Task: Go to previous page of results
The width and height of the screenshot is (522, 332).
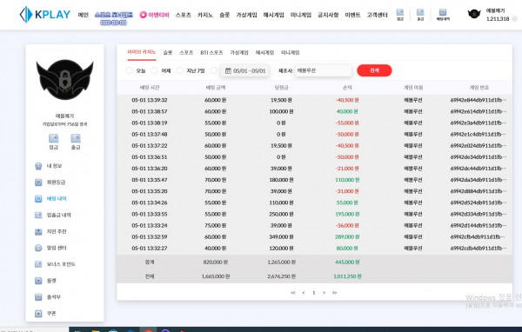Action: (304, 292)
